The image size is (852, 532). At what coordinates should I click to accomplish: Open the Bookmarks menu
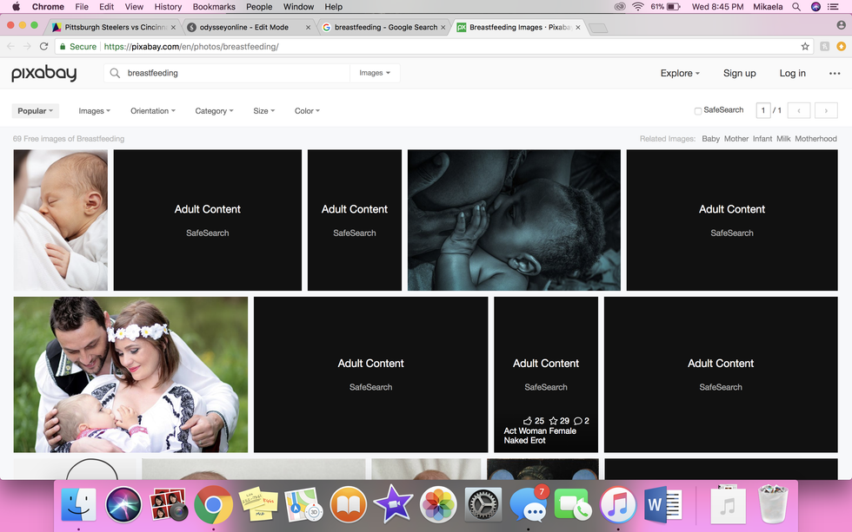click(x=214, y=7)
